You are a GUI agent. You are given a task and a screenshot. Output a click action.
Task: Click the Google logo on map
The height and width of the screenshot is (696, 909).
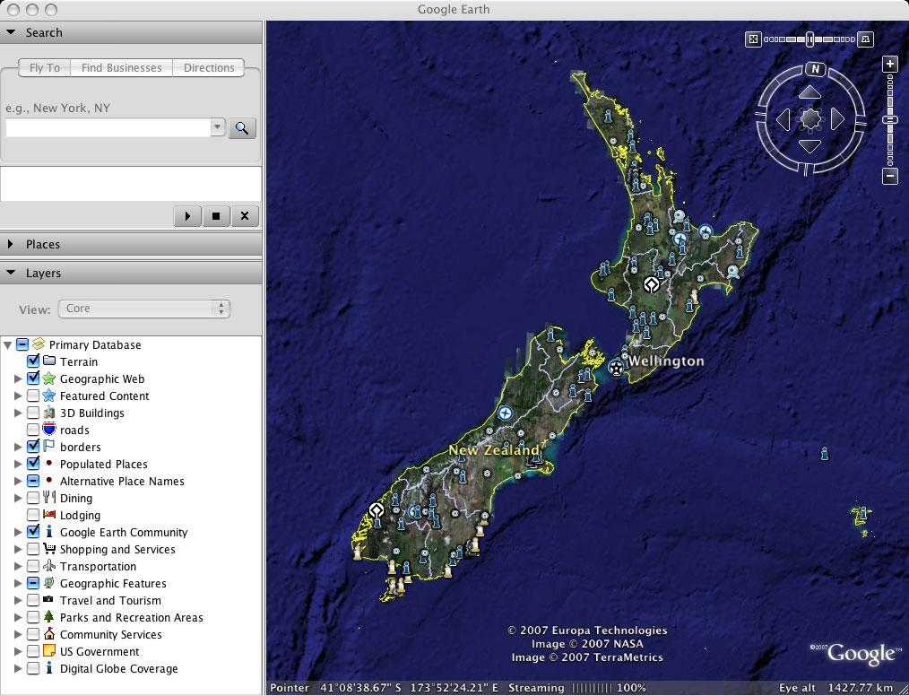(x=861, y=654)
